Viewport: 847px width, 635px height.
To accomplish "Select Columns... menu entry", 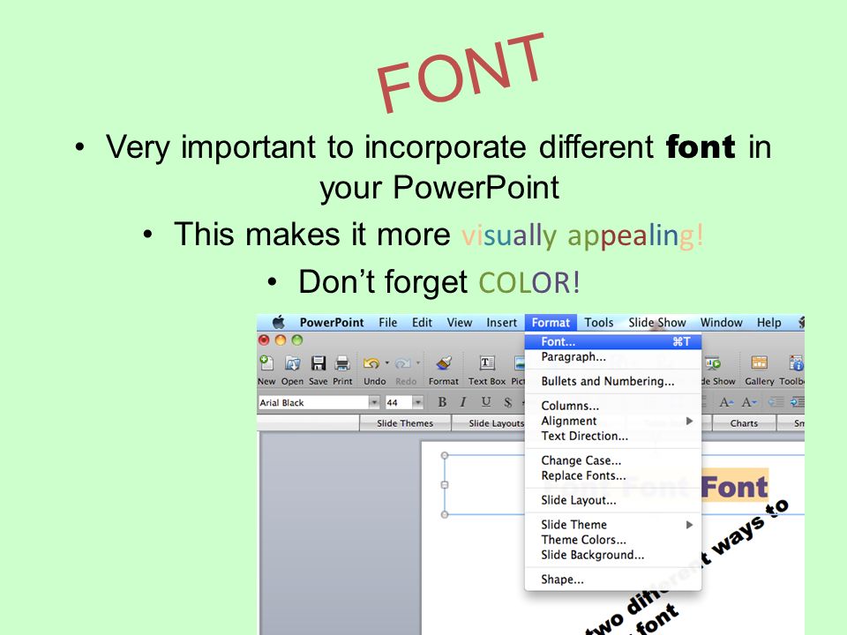I will 613,406.
